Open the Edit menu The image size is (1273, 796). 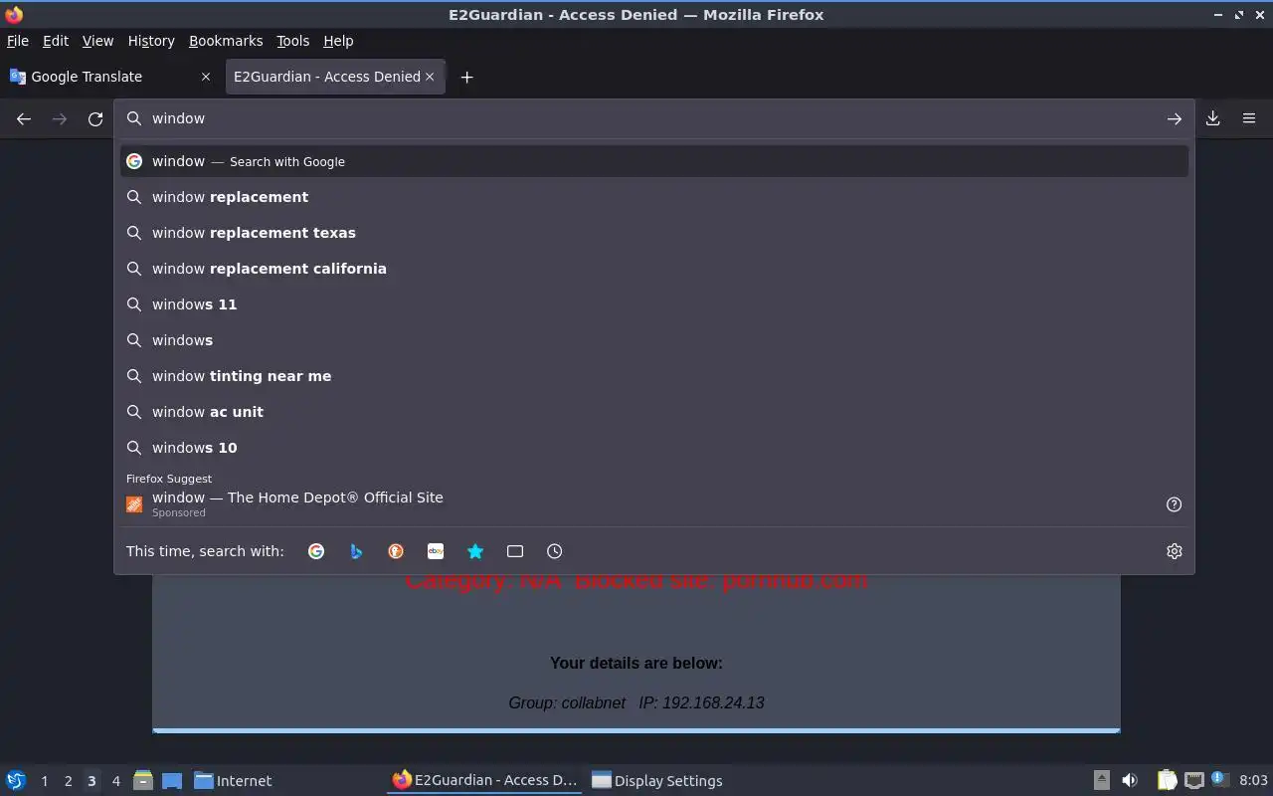pyautogui.click(x=56, y=41)
